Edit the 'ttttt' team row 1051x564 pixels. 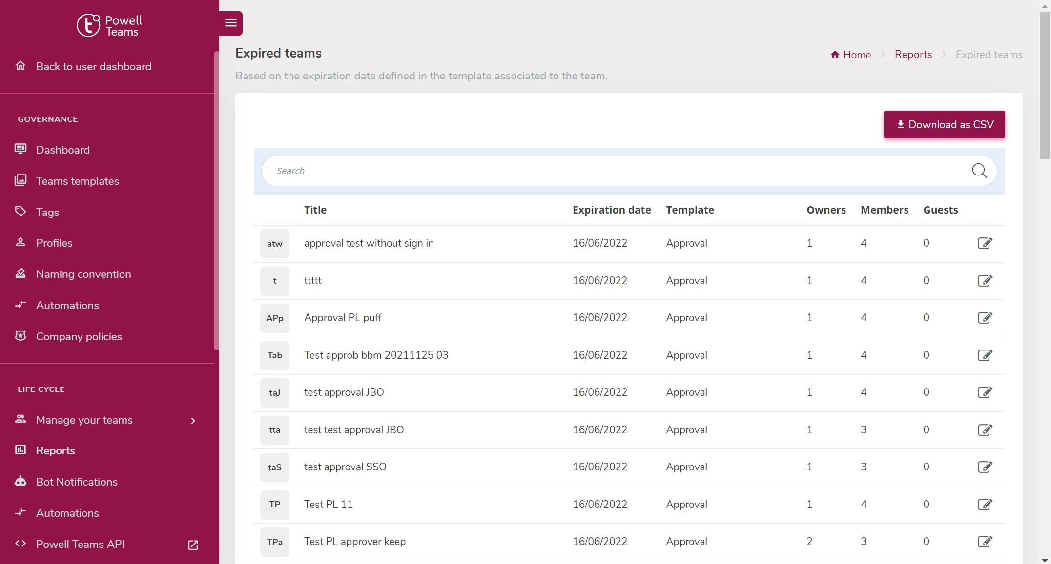985,281
